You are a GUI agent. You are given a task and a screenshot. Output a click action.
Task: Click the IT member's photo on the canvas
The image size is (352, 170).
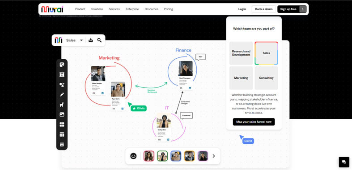pos(164,121)
